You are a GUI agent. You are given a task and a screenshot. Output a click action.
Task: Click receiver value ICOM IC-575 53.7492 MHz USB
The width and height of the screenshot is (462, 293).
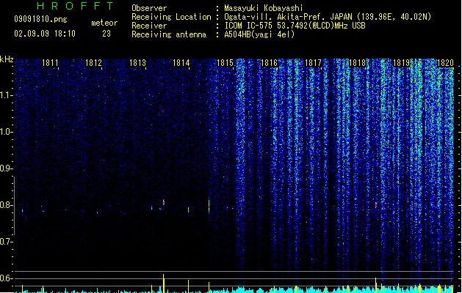pos(295,26)
